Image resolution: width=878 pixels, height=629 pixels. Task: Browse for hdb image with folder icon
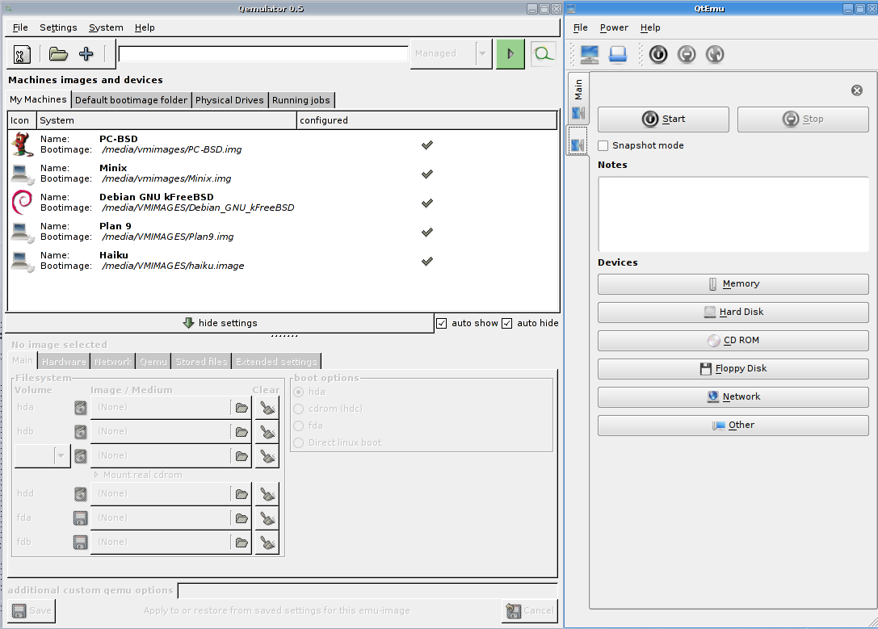[242, 432]
